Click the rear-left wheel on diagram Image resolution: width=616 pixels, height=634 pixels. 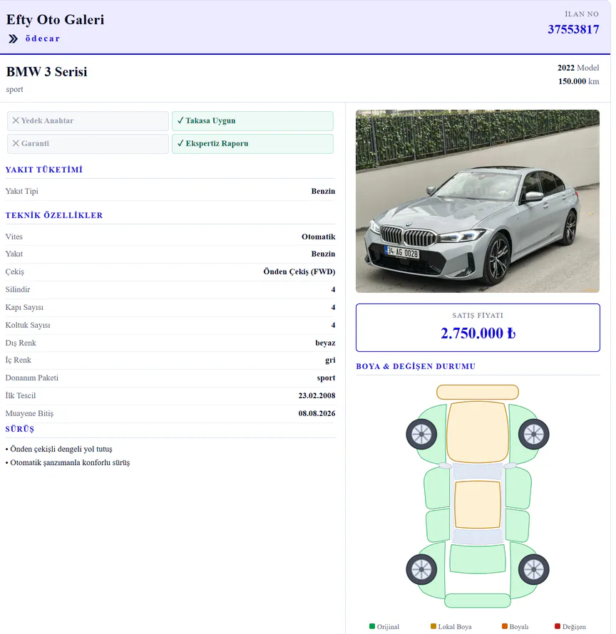coord(421,569)
